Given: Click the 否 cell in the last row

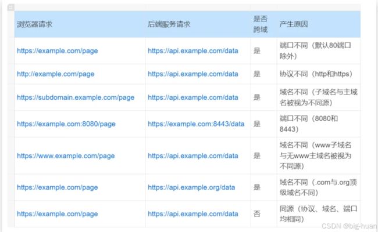Looking at the screenshot, I should 264,213.
